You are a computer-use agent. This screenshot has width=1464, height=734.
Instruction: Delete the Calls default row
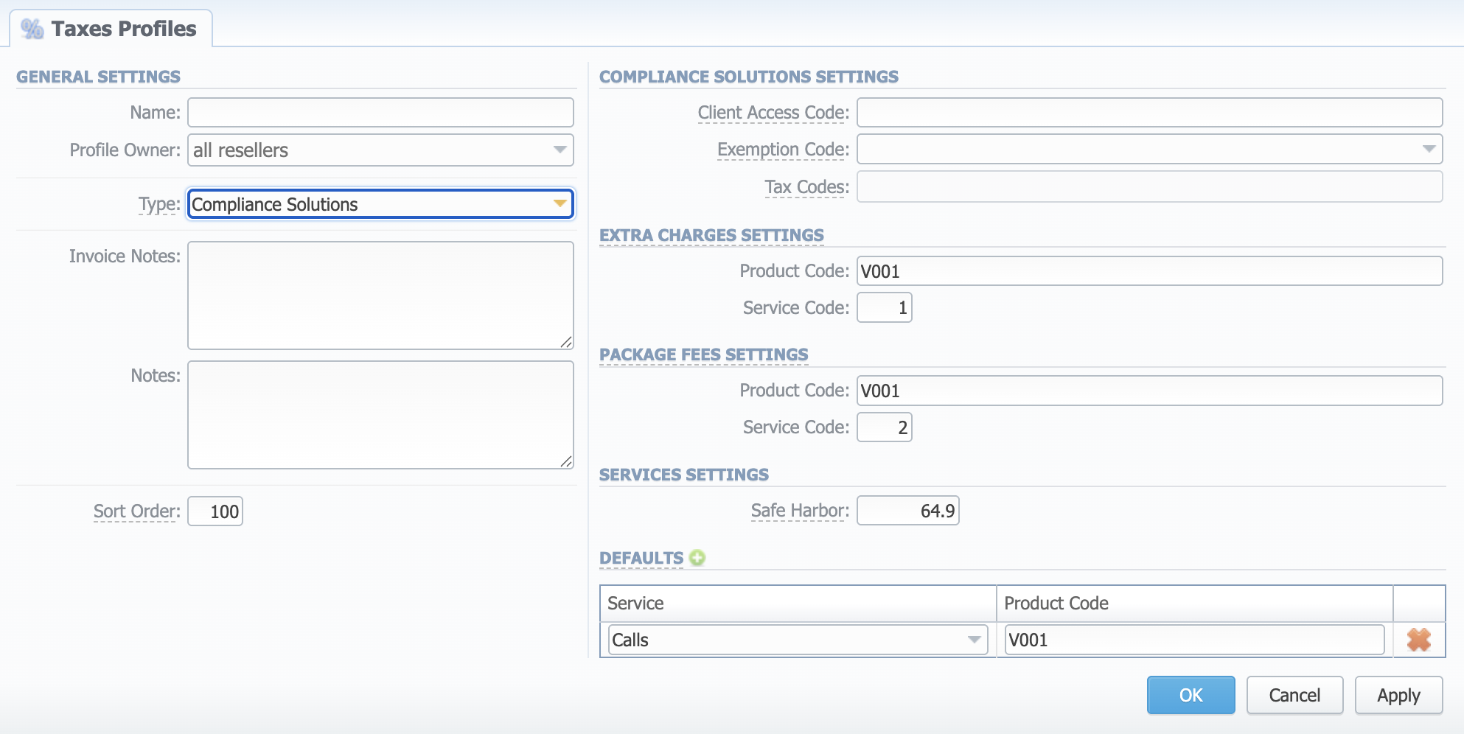(1418, 640)
